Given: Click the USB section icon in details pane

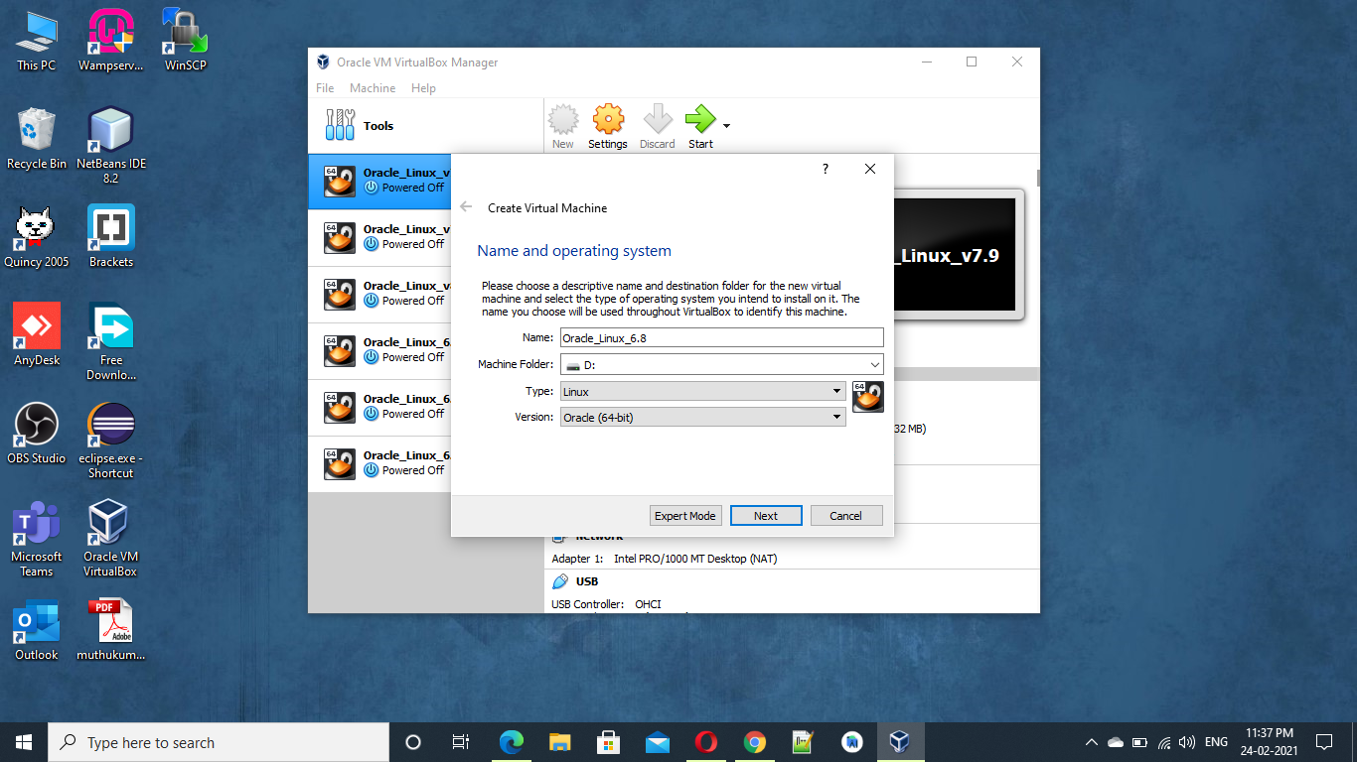Looking at the screenshot, I should click(x=560, y=581).
